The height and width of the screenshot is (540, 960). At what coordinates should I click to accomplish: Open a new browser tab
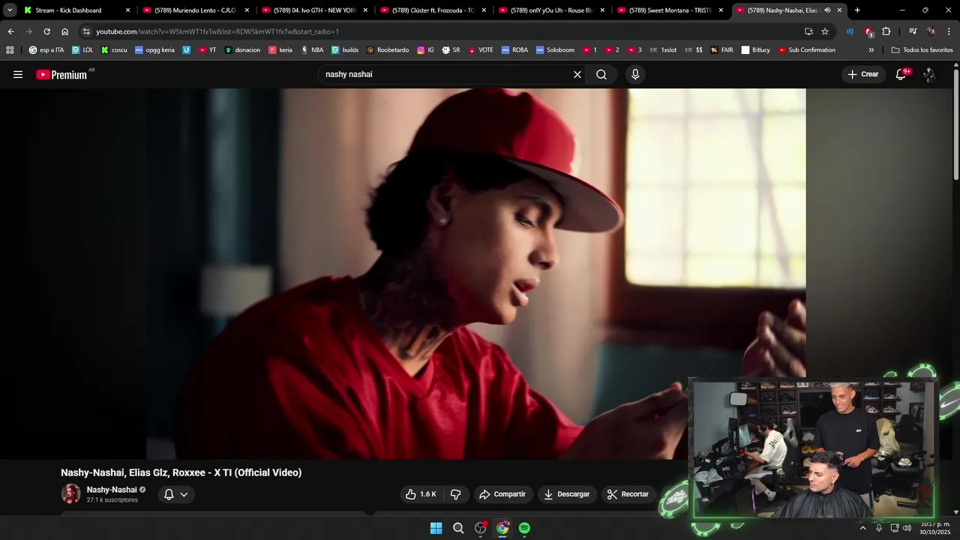point(857,10)
